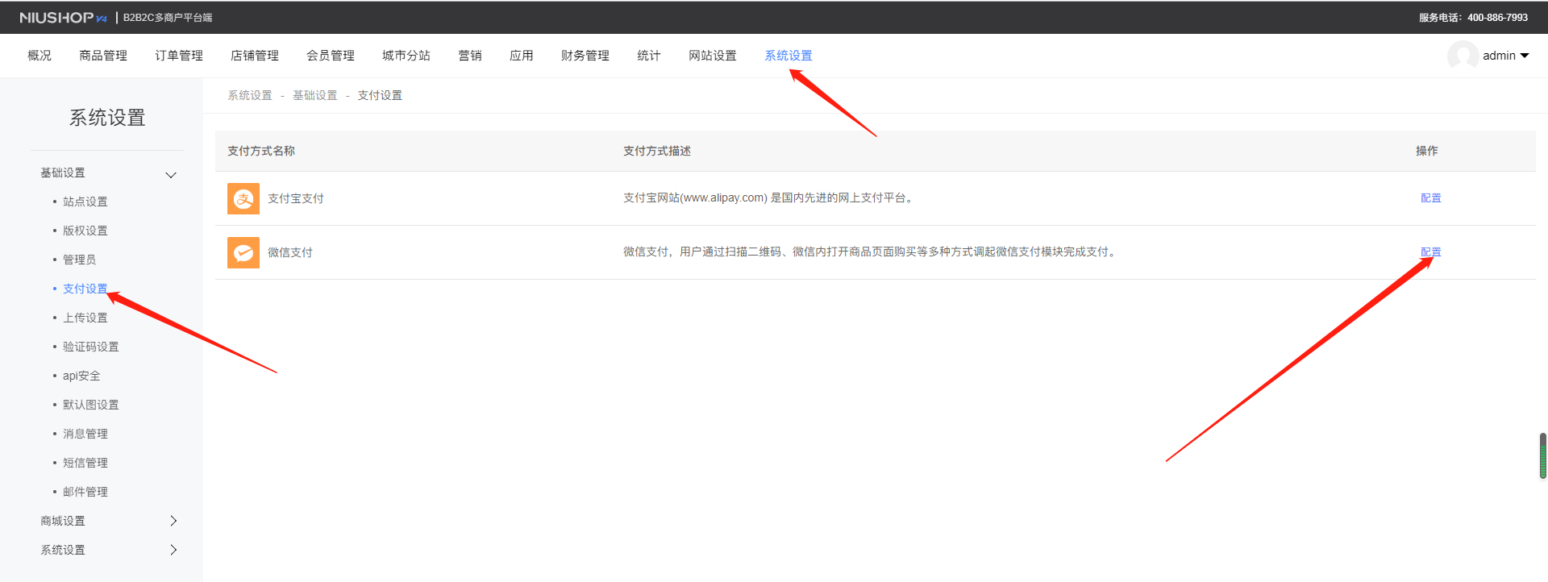
Task: Open the 会员管理 menu
Action: coord(331,56)
